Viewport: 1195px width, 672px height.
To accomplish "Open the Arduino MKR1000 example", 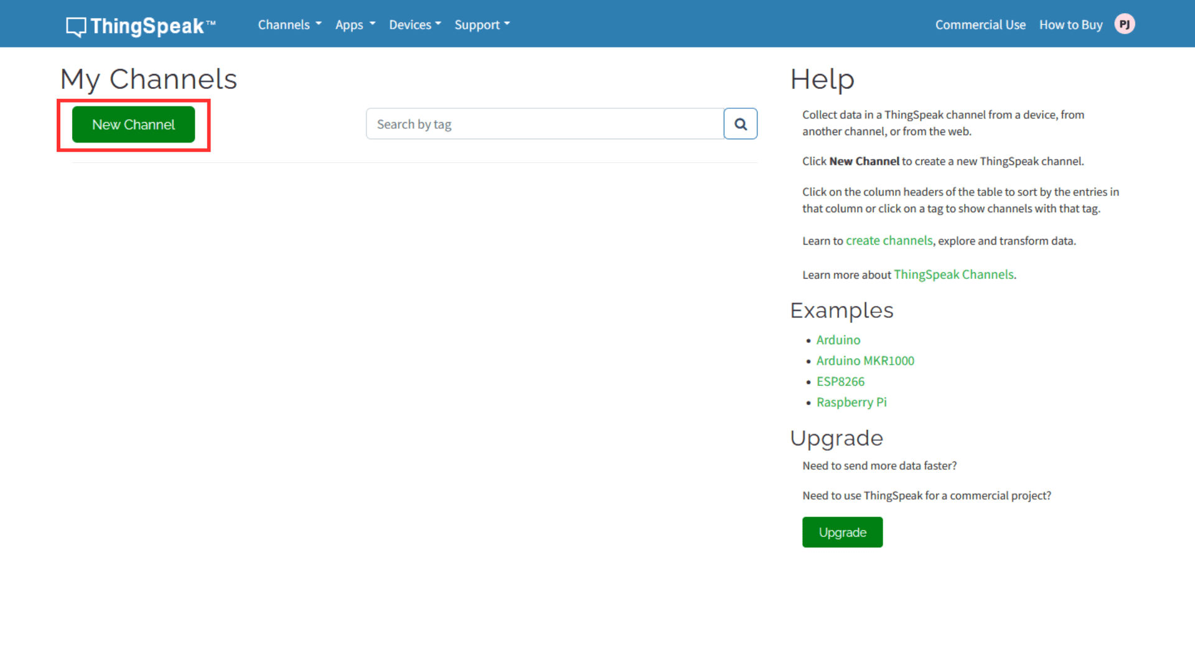I will 865,361.
